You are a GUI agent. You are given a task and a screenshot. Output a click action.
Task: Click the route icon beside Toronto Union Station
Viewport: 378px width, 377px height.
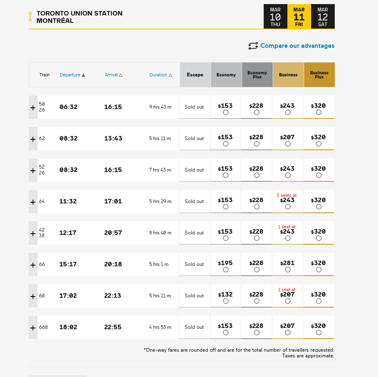pyautogui.click(x=30, y=17)
